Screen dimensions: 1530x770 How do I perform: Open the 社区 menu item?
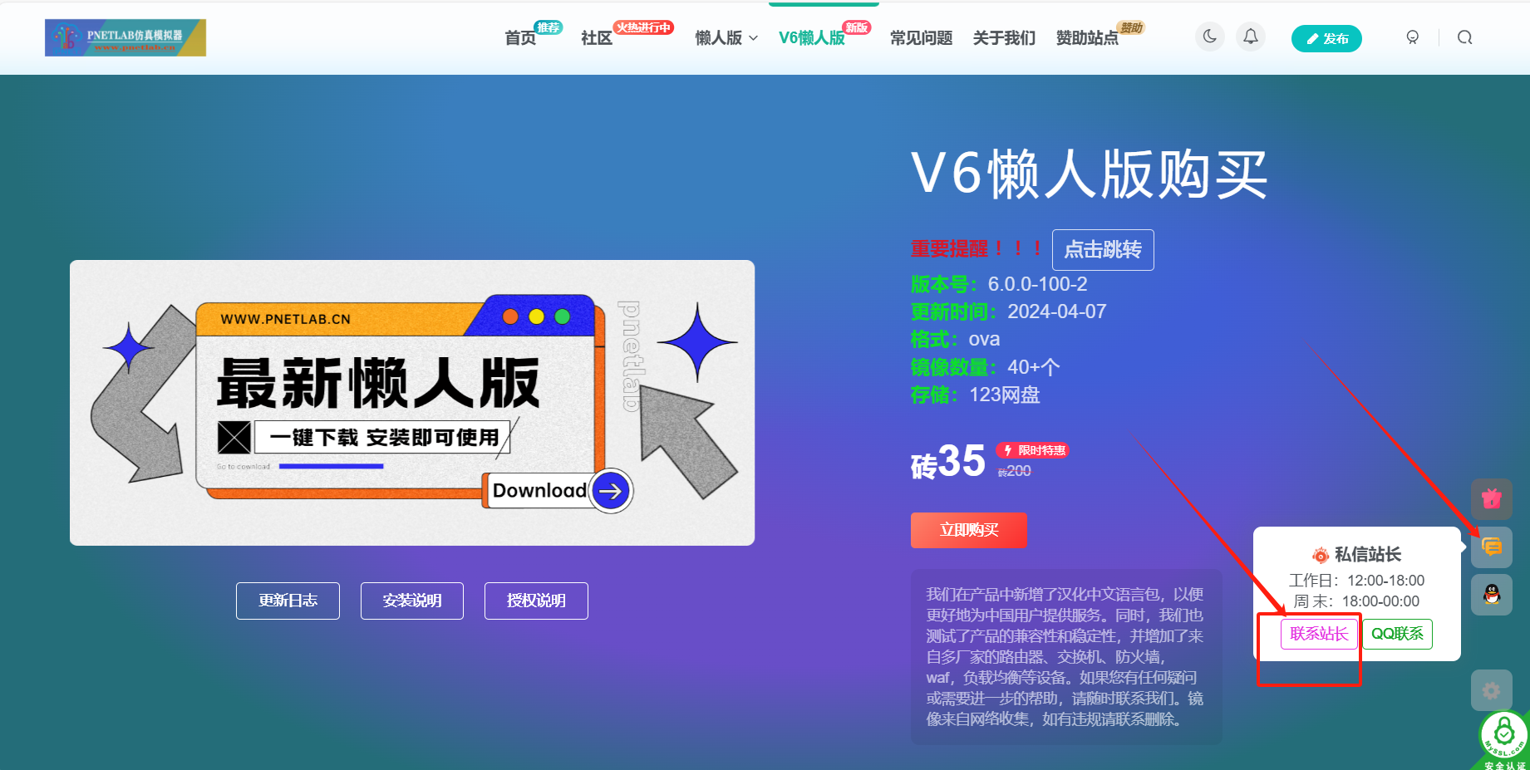click(597, 38)
